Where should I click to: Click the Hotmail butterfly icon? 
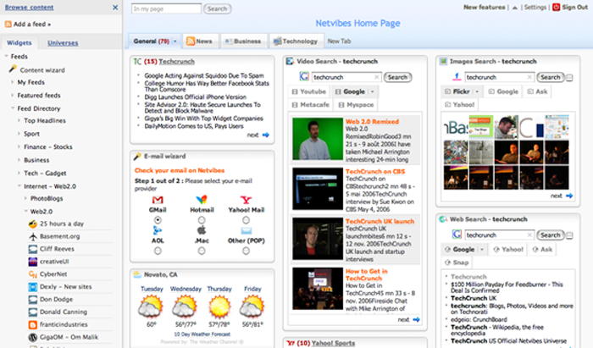point(201,199)
